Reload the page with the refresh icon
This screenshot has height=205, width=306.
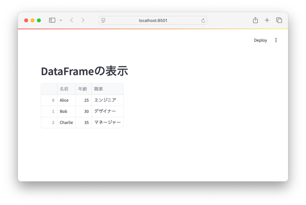tap(203, 20)
